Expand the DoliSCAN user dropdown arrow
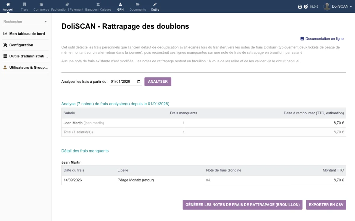 point(351,6)
